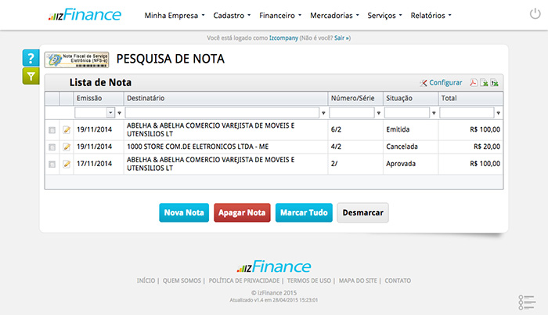Open Emissão column filter icon

click(x=120, y=113)
